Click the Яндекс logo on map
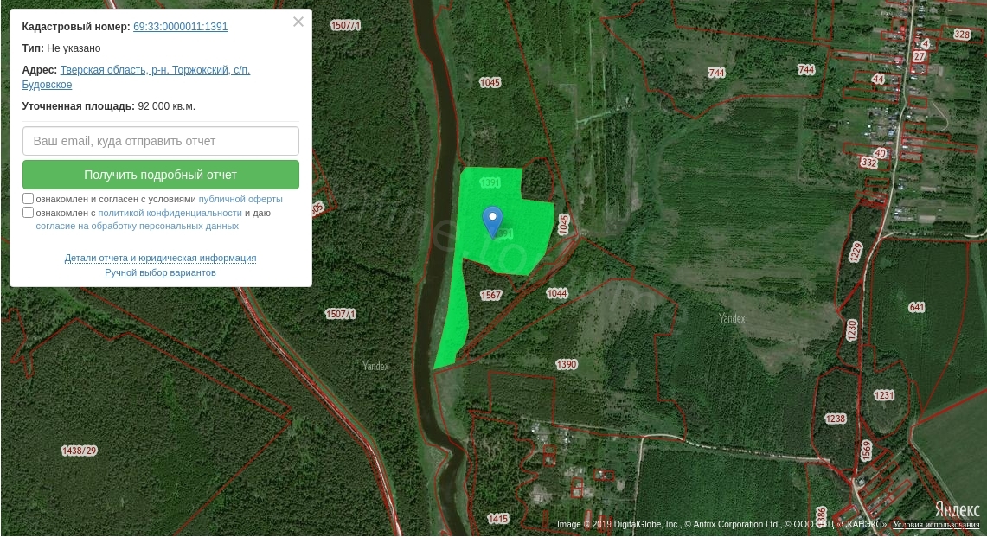Screen dimensions: 987x537 click(957, 509)
